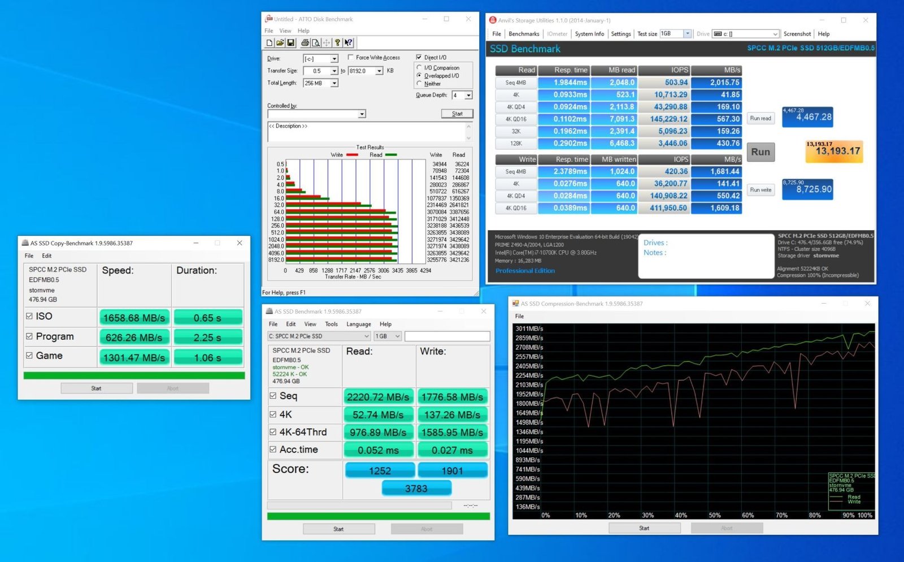The width and height of the screenshot is (904, 562).
Task: Click the Anvil's Storage Utilities title icon
Action: pyautogui.click(x=492, y=20)
